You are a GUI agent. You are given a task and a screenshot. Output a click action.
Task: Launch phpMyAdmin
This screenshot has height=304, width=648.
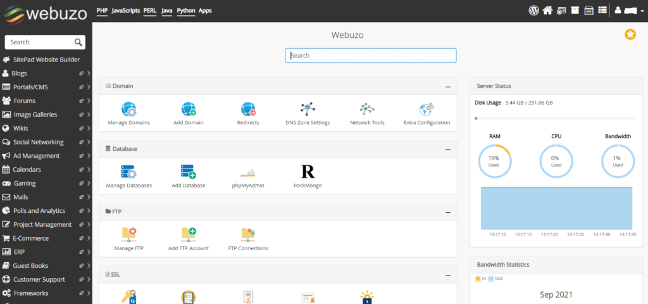click(248, 172)
